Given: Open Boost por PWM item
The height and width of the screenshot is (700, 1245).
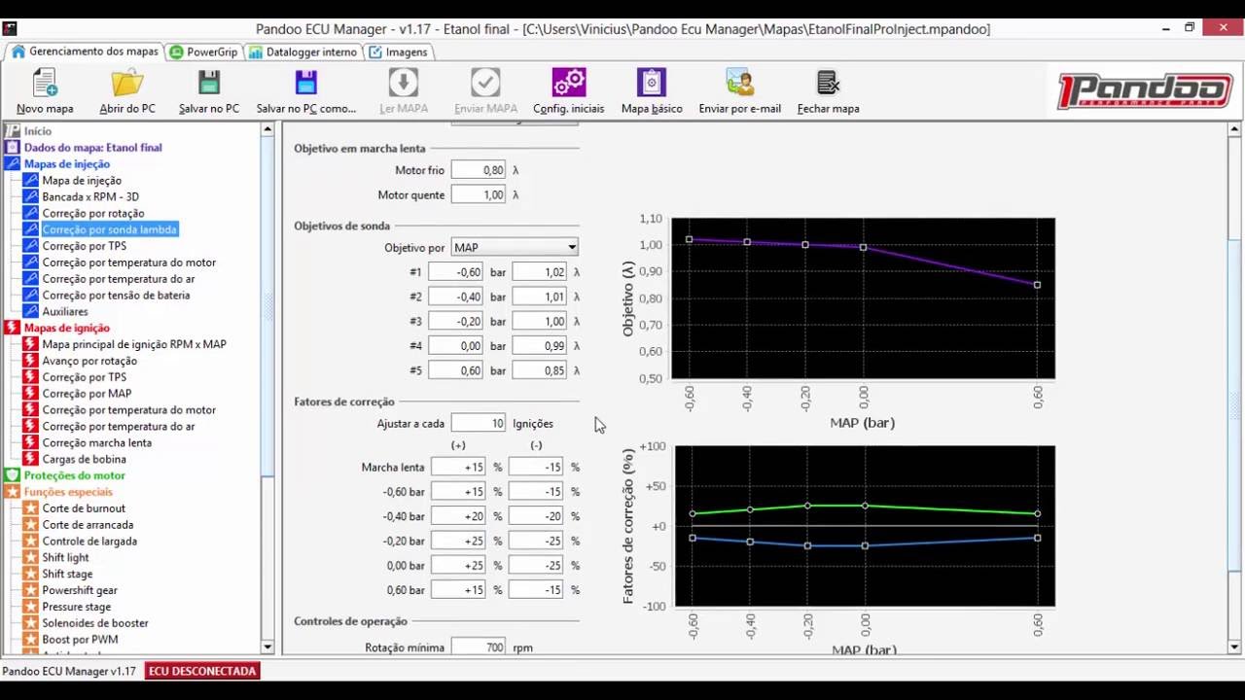Looking at the screenshot, I should coord(80,640).
